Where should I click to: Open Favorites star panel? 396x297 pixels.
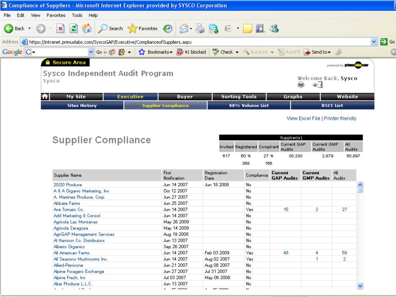coord(143,29)
